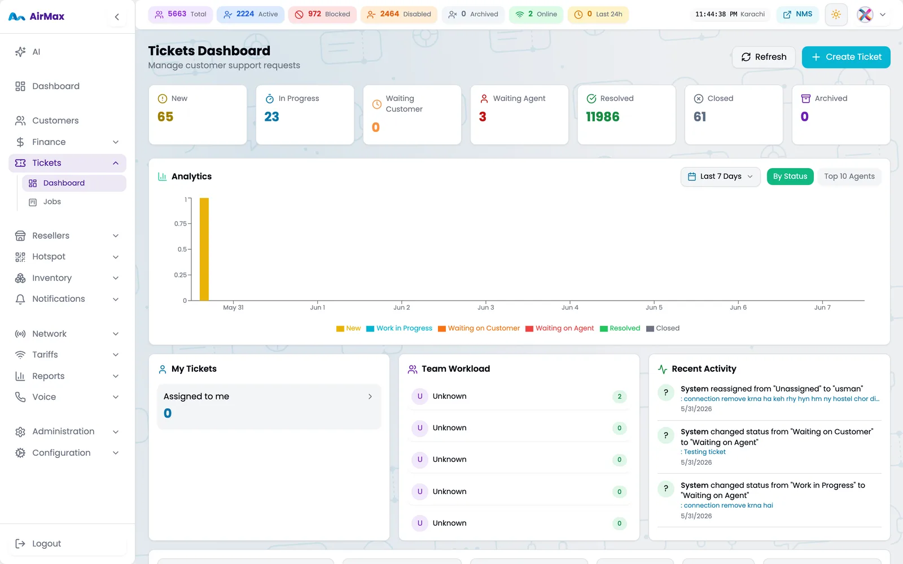This screenshot has width=903, height=564.
Task: Click the My Tickets person icon
Action: click(x=163, y=369)
